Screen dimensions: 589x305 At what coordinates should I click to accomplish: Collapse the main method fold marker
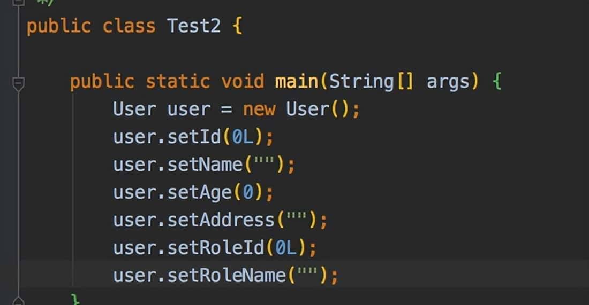(19, 83)
